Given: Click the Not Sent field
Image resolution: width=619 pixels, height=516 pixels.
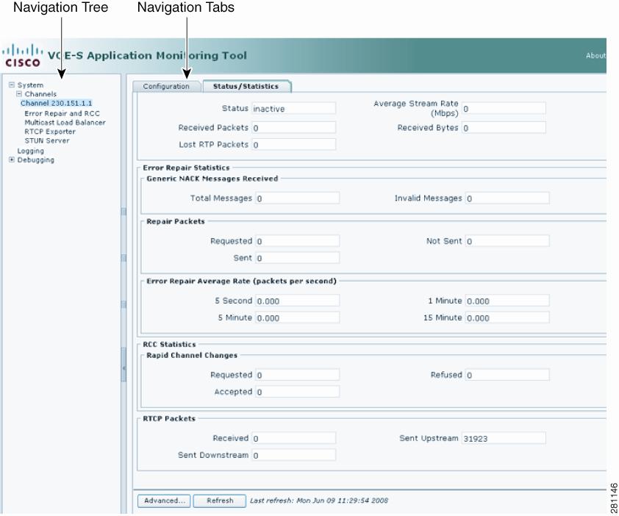Looking at the screenshot, I should [x=508, y=241].
